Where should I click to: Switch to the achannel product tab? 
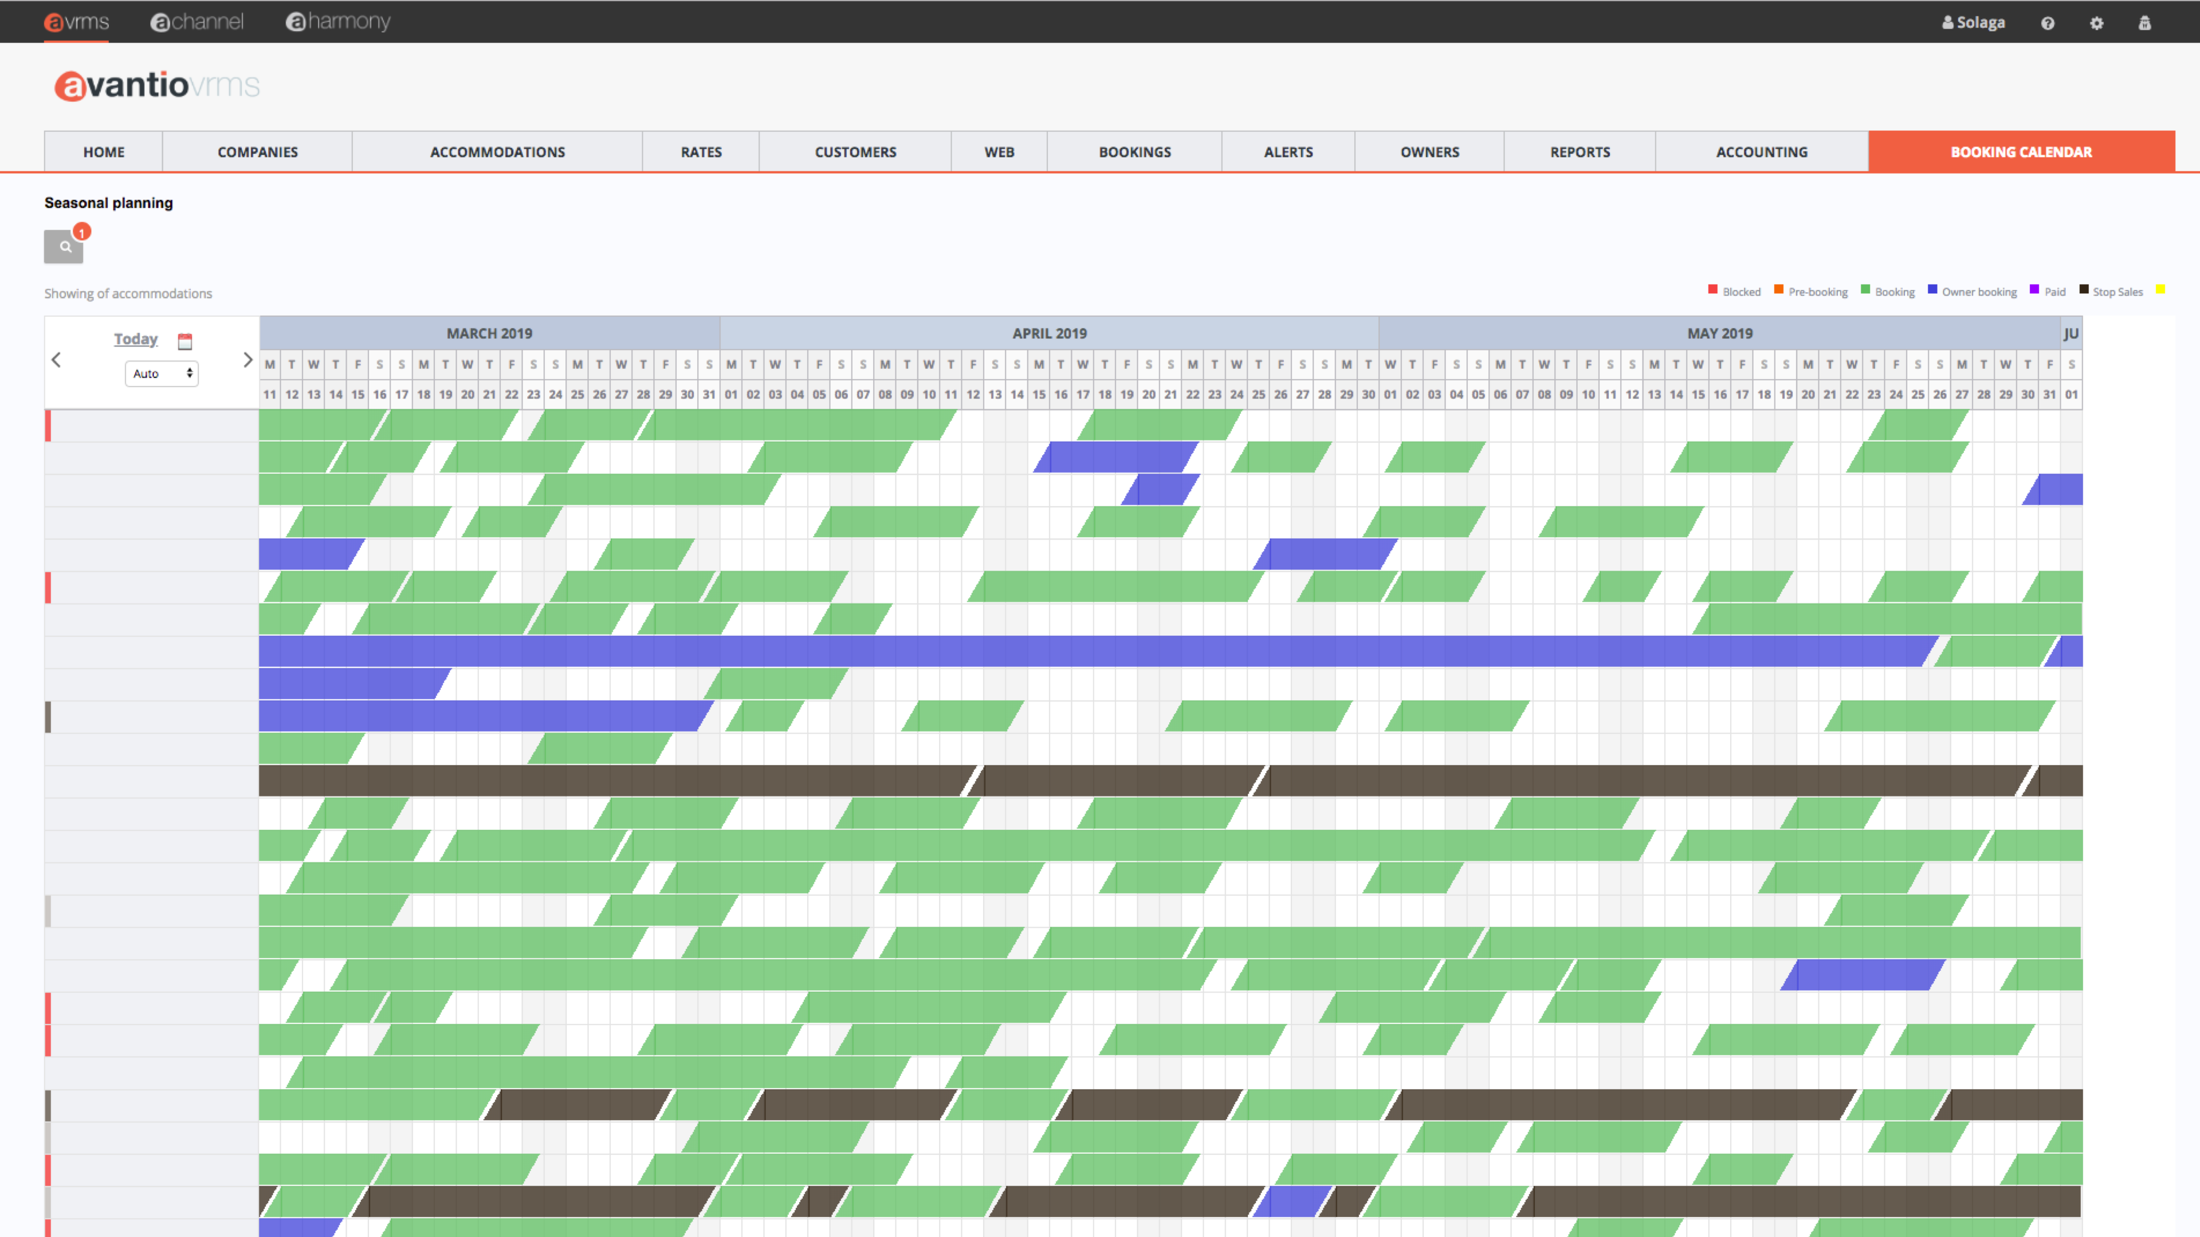(x=197, y=21)
